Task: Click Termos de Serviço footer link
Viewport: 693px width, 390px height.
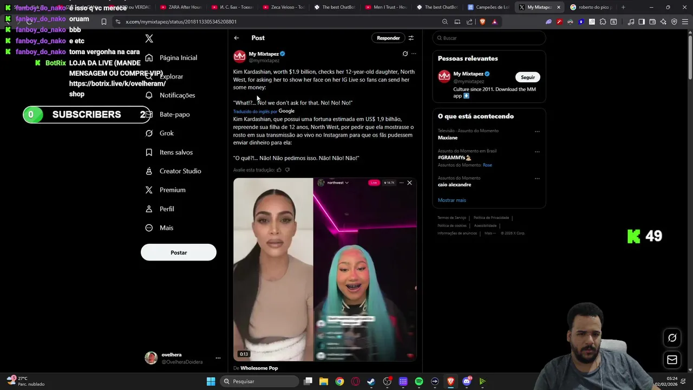Action: pyautogui.click(x=452, y=218)
